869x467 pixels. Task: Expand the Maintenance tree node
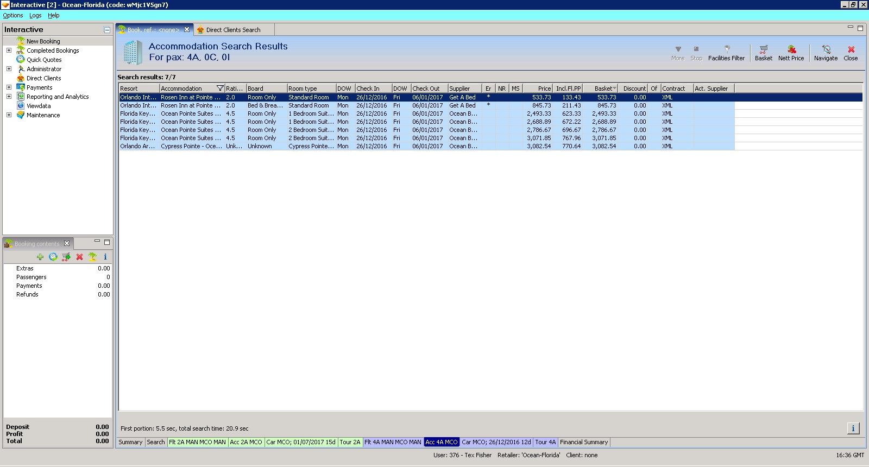pos(9,115)
